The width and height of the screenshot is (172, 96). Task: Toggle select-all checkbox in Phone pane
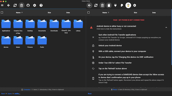tap(88, 12)
